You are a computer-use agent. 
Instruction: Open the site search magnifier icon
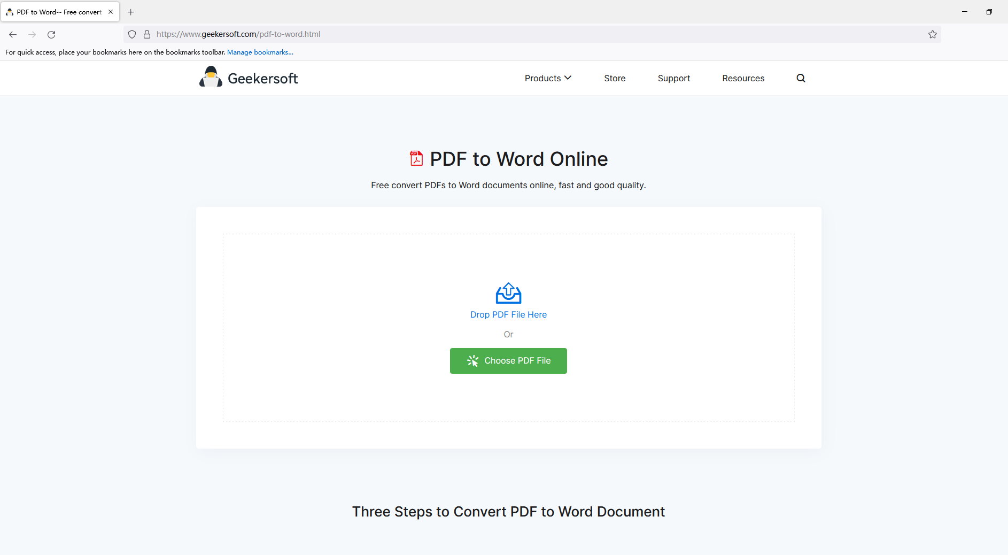pyautogui.click(x=801, y=78)
